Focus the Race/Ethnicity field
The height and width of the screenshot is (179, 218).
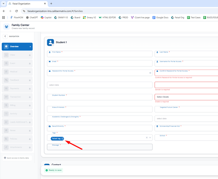click(100, 128)
